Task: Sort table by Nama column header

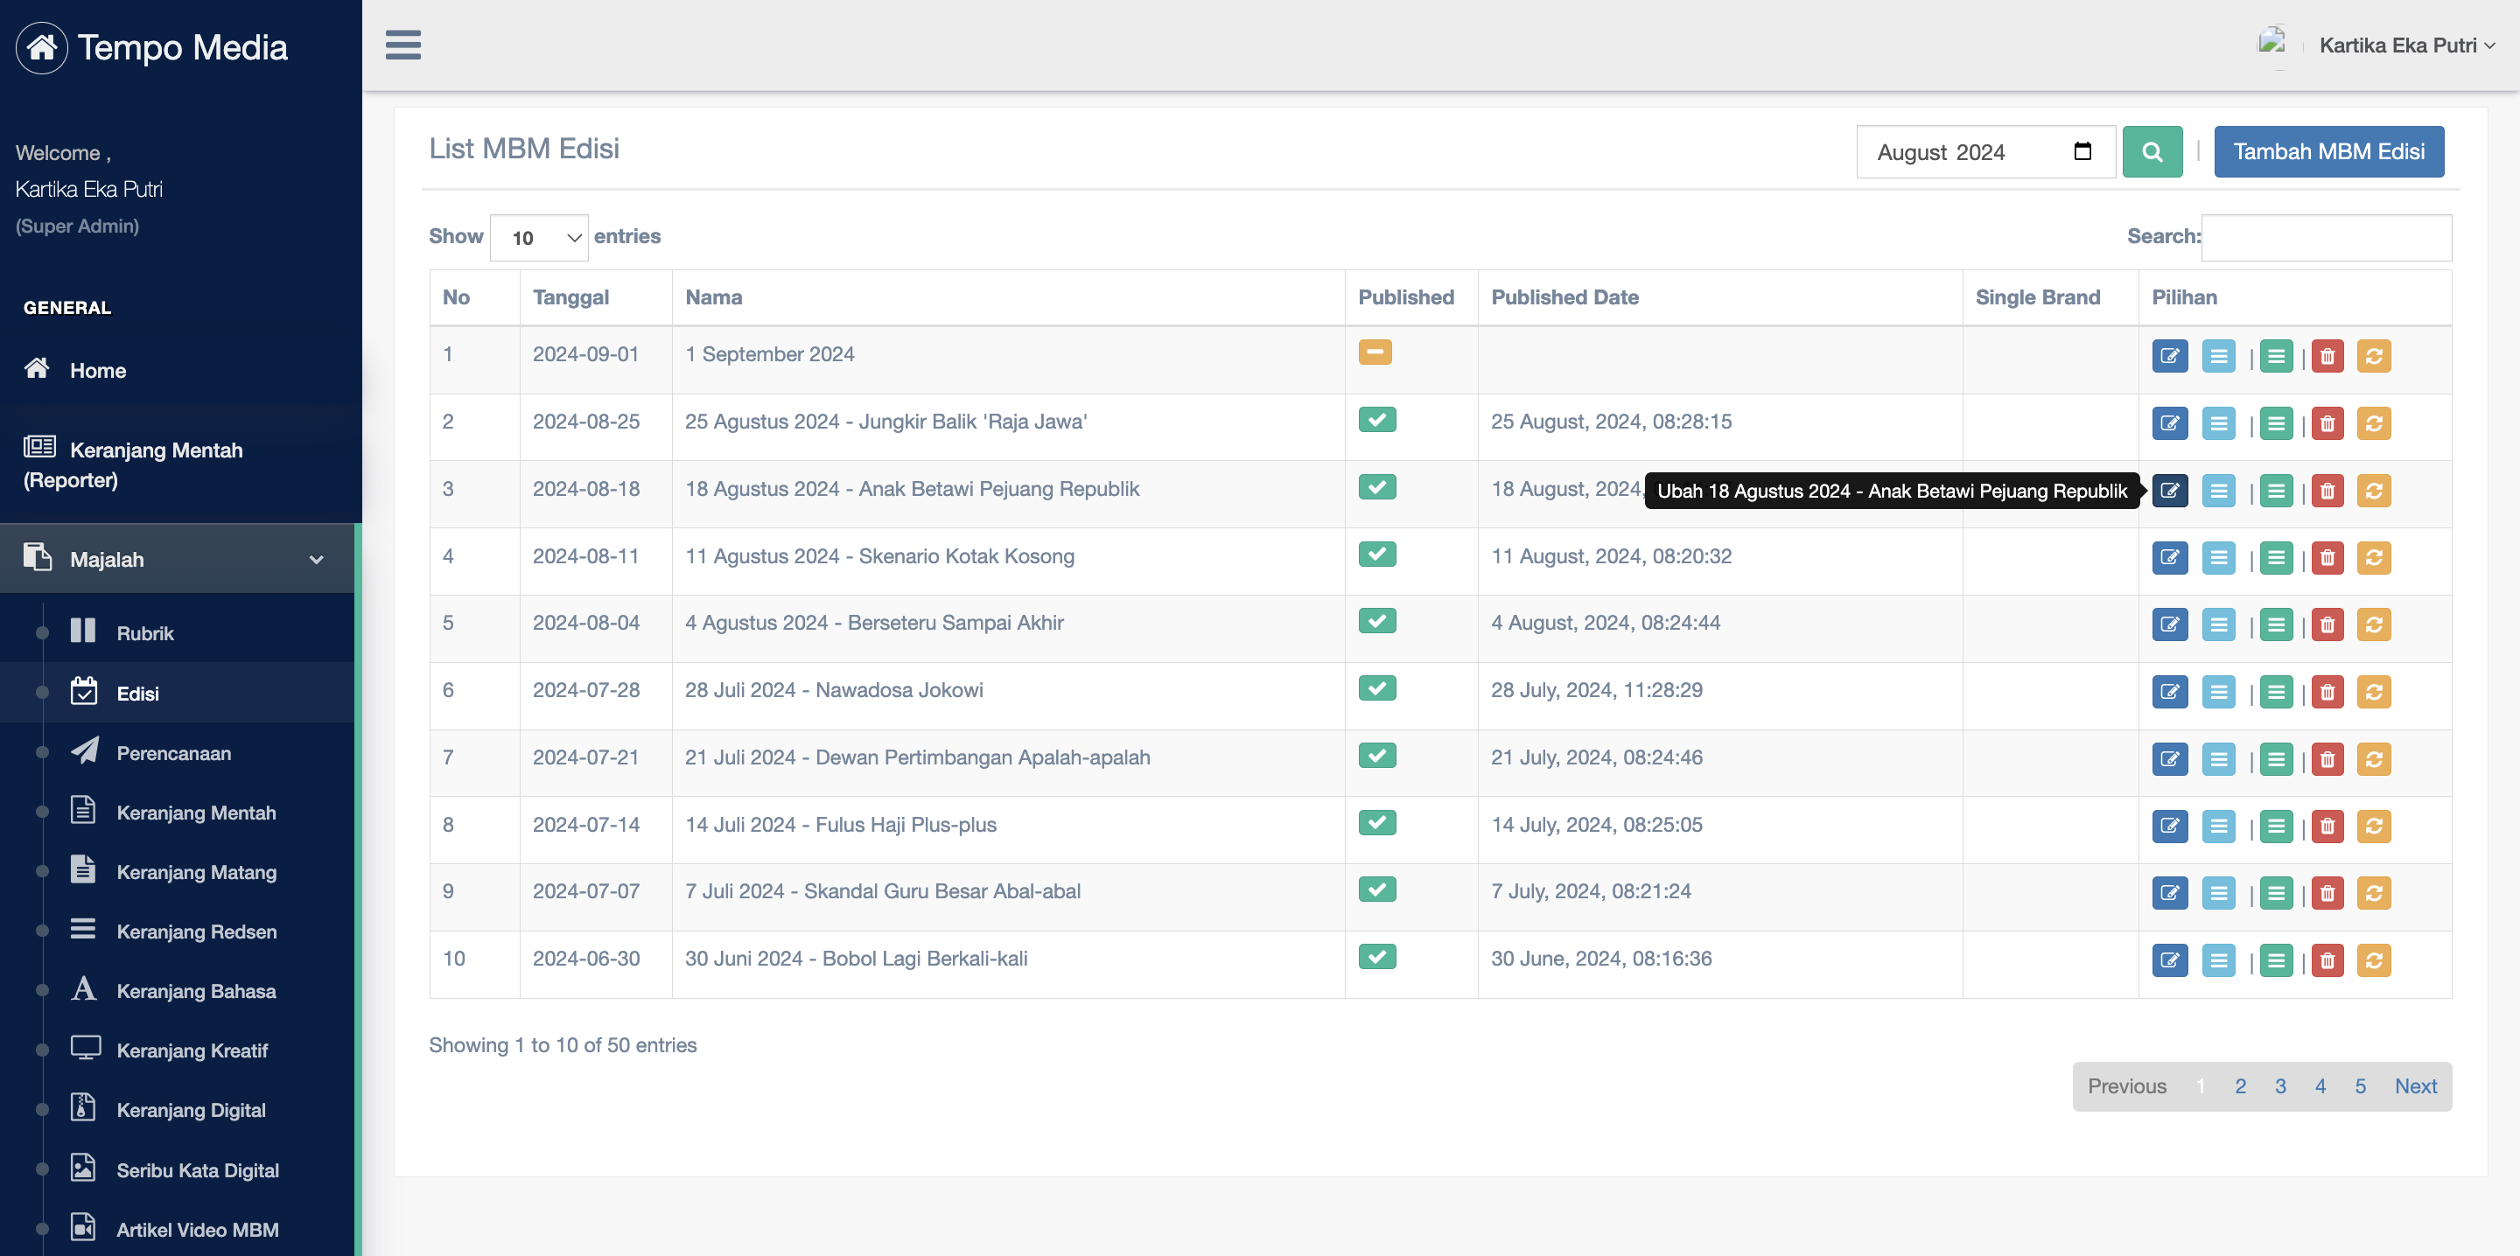Action: tap(1008, 297)
